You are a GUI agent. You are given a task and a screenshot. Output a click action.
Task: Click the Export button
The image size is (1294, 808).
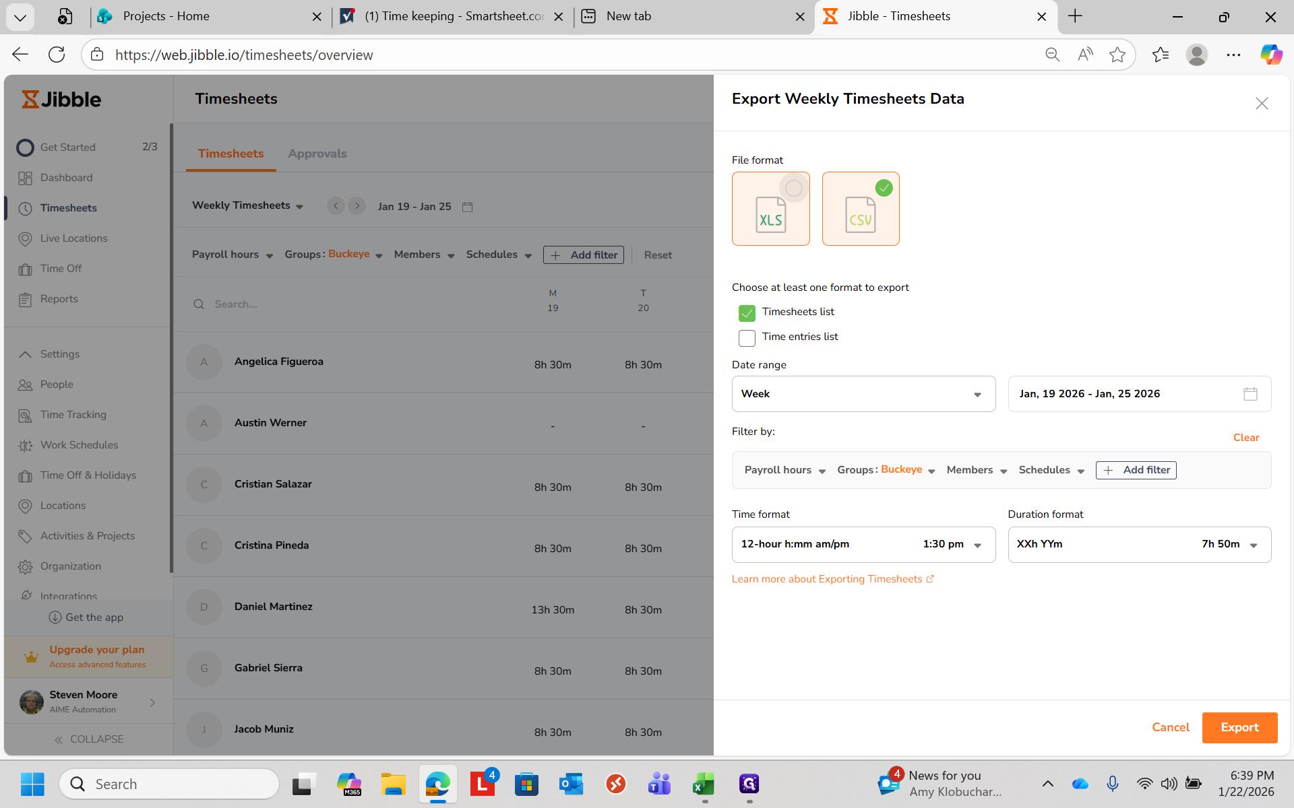[1239, 727]
